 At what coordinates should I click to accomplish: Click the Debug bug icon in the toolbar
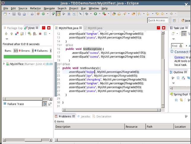[86, 14]
